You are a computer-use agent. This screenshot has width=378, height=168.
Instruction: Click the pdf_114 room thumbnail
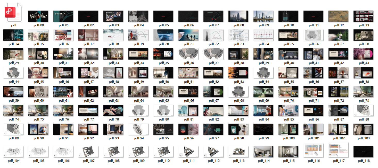coord(264,152)
